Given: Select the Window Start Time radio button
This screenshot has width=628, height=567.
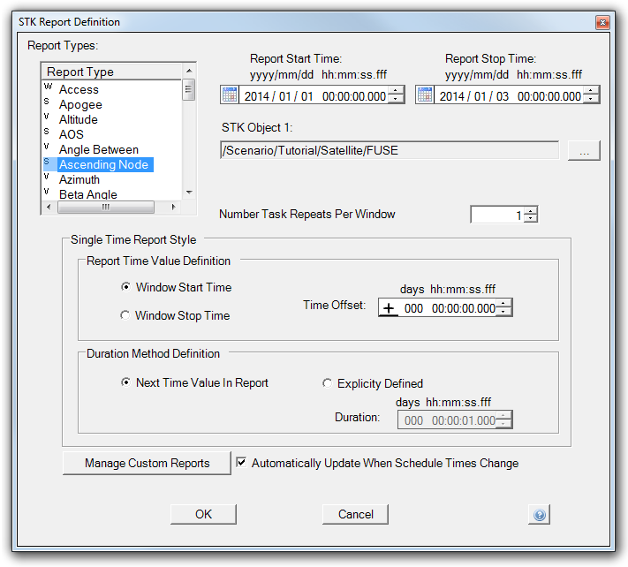Looking at the screenshot, I should tap(125, 287).
